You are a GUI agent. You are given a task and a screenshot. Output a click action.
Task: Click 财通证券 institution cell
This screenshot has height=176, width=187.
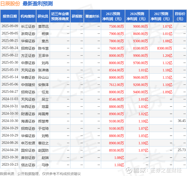pos(28,114)
